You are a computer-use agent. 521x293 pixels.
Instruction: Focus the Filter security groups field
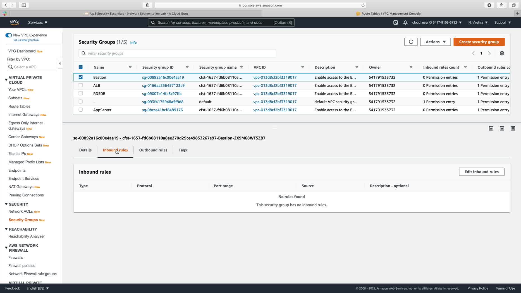(177, 53)
